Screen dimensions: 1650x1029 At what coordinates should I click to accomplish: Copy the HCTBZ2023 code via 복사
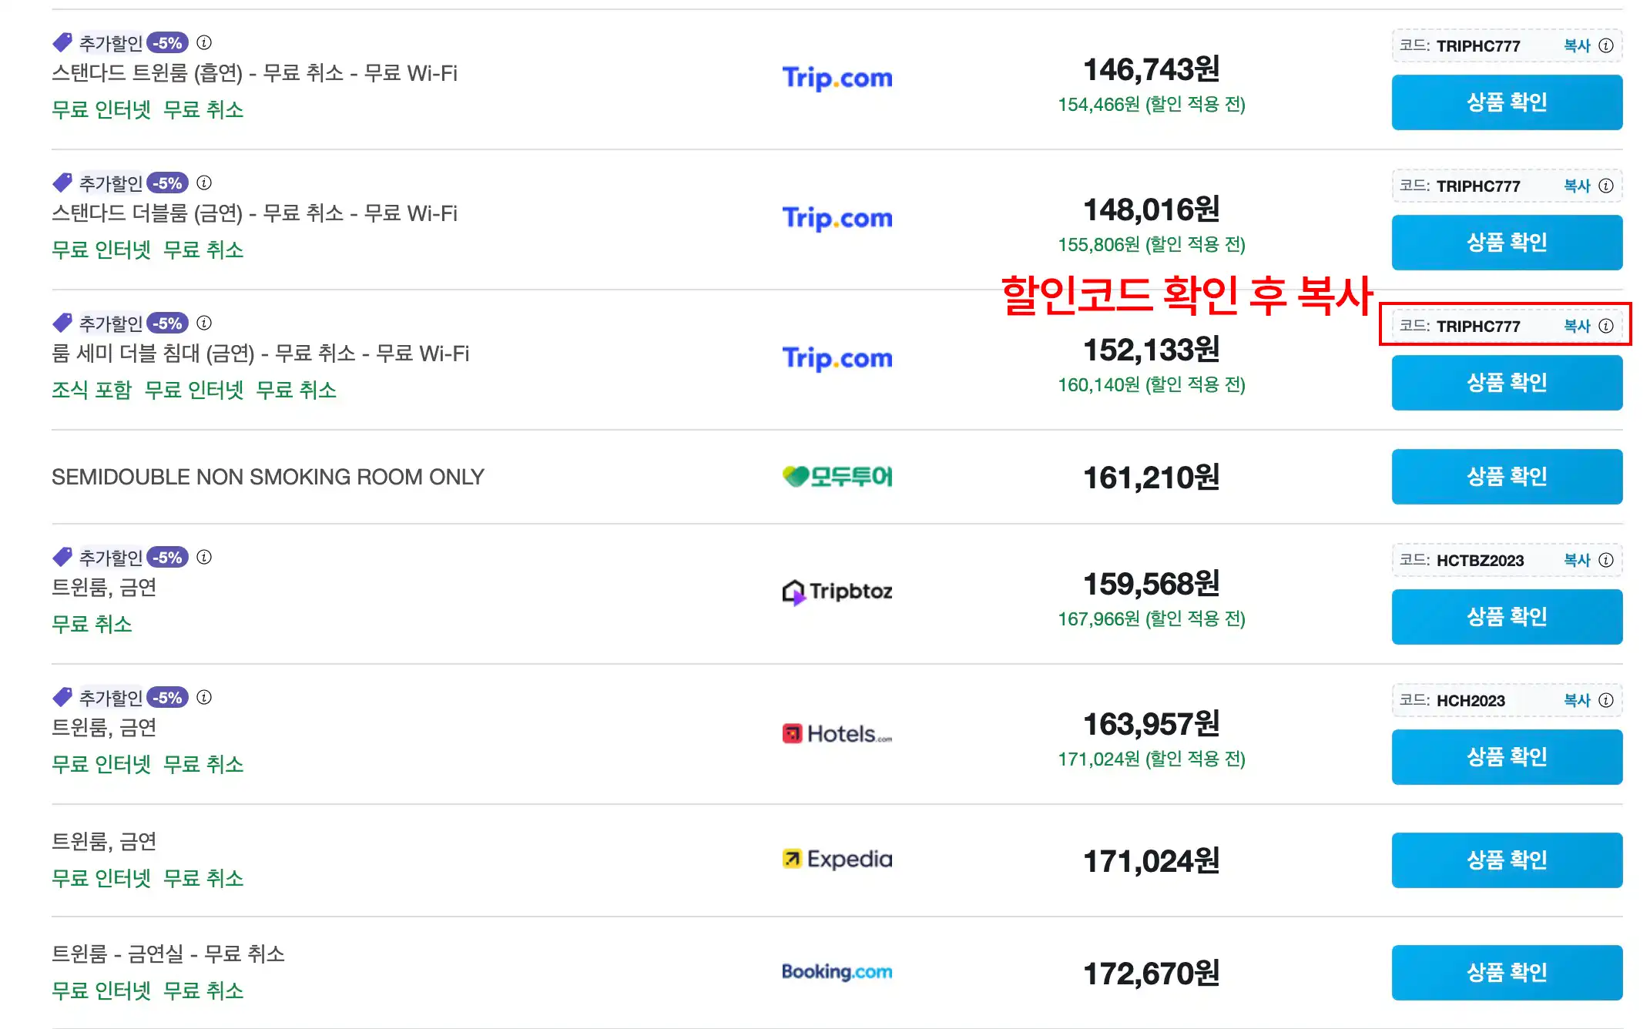[1576, 560]
